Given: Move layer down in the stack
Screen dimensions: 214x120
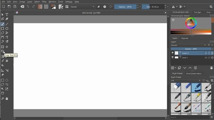Looking at the screenshot, I should click(x=185, y=68).
